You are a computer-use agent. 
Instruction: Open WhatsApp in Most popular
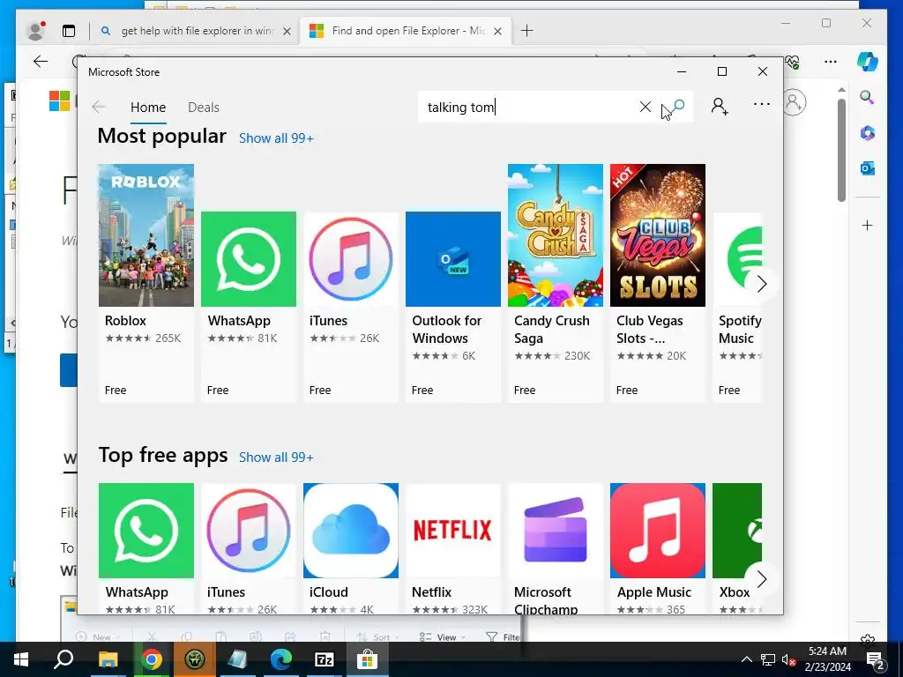click(x=248, y=306)
